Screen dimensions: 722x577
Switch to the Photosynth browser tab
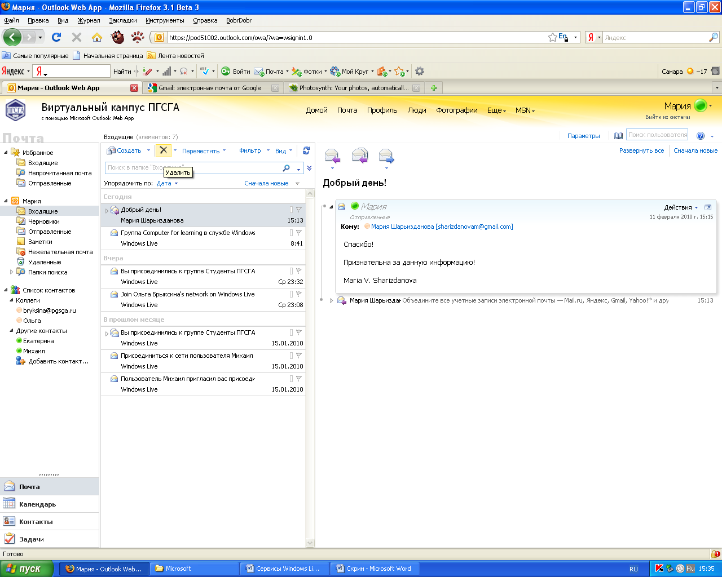tap(354, 88)
